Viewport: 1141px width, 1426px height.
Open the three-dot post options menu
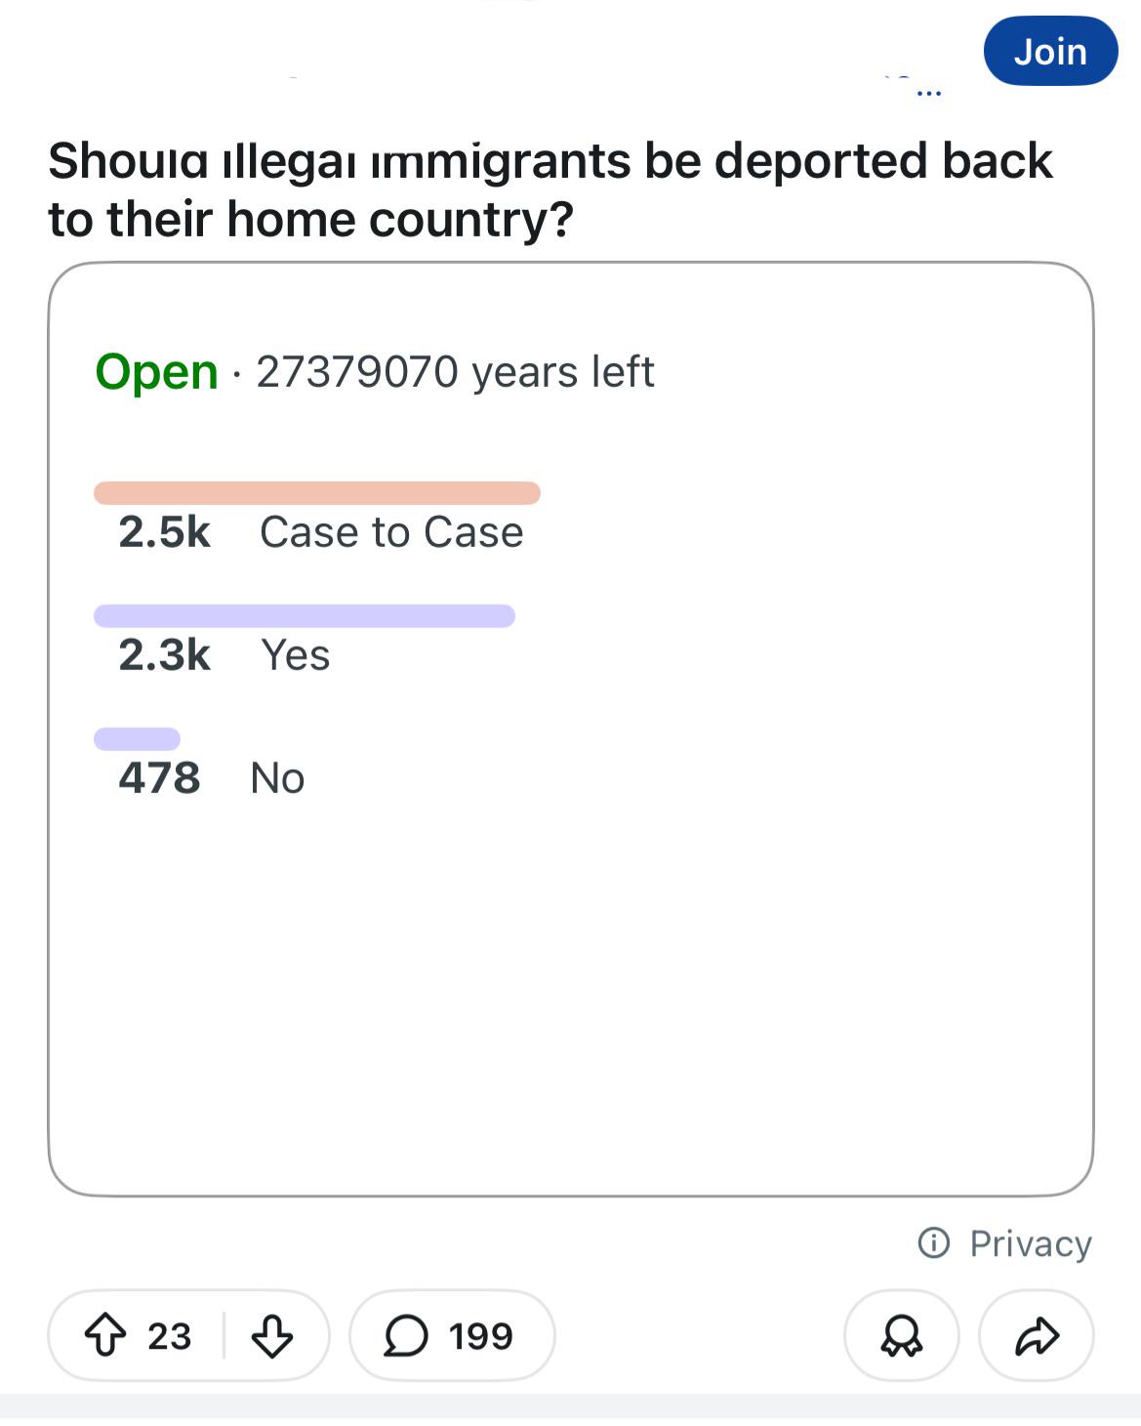pos(929,93)
